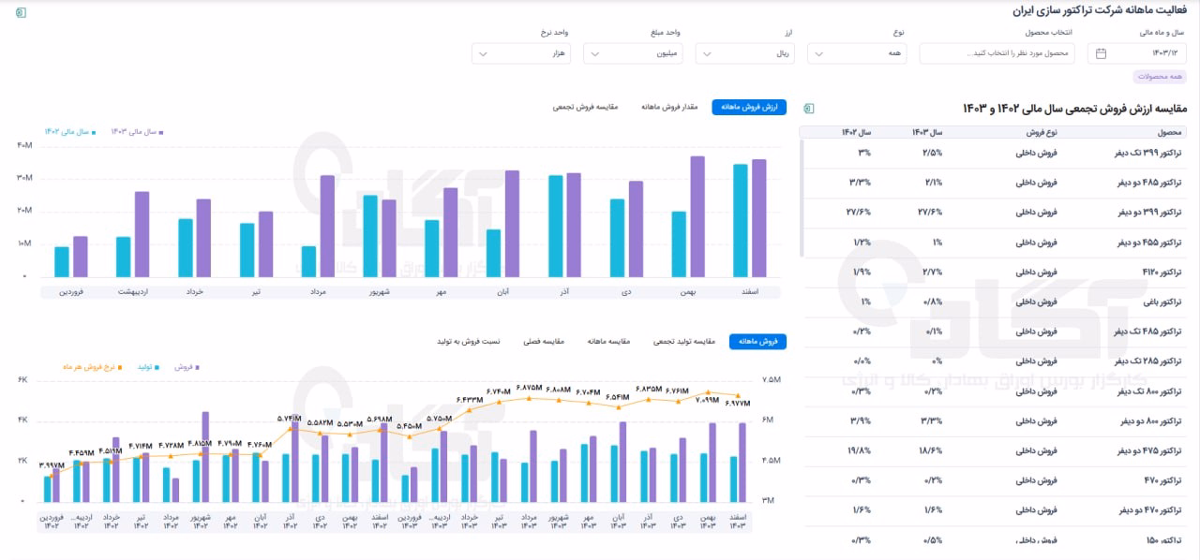Click row تراکتور ۴۸۵ دو دیفر
The image size is (1200, 560).
point(995,183)
